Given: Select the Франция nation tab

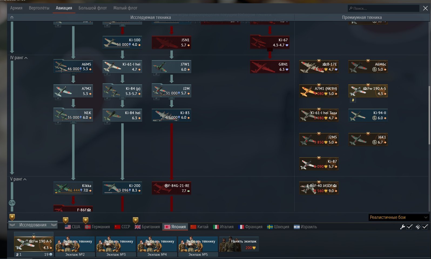Looking at the screenshot, I should tap(250, 227).
